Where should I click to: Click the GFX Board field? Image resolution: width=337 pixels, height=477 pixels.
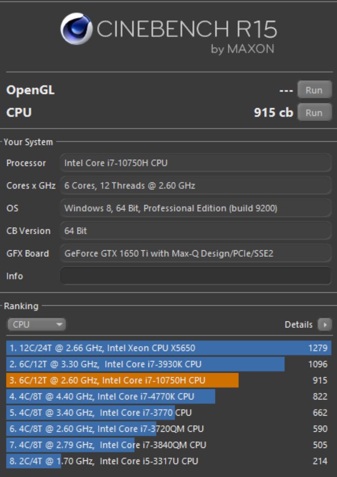tap(195, 254)
